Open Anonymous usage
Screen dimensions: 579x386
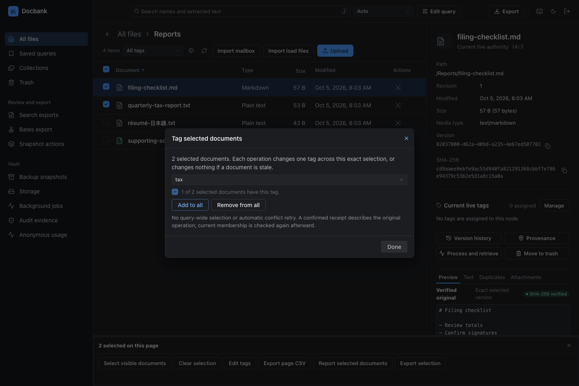pos(46,235)
